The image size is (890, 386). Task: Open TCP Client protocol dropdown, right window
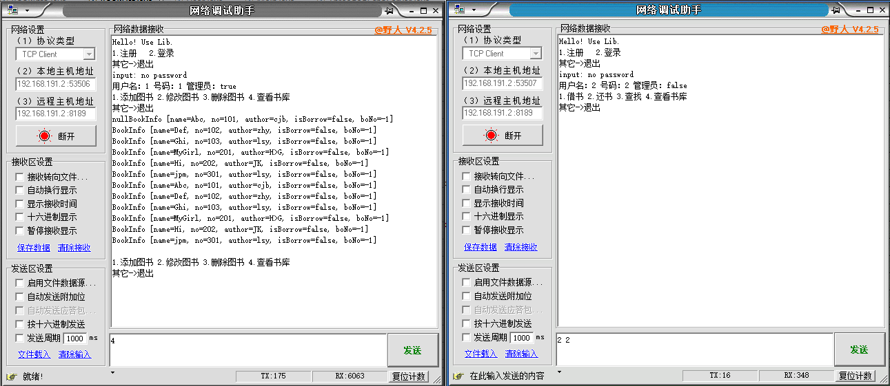point(536,54)
